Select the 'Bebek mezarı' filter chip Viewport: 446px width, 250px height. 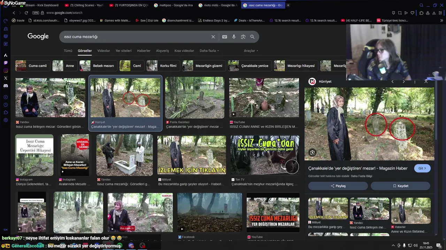click(98, 66)
